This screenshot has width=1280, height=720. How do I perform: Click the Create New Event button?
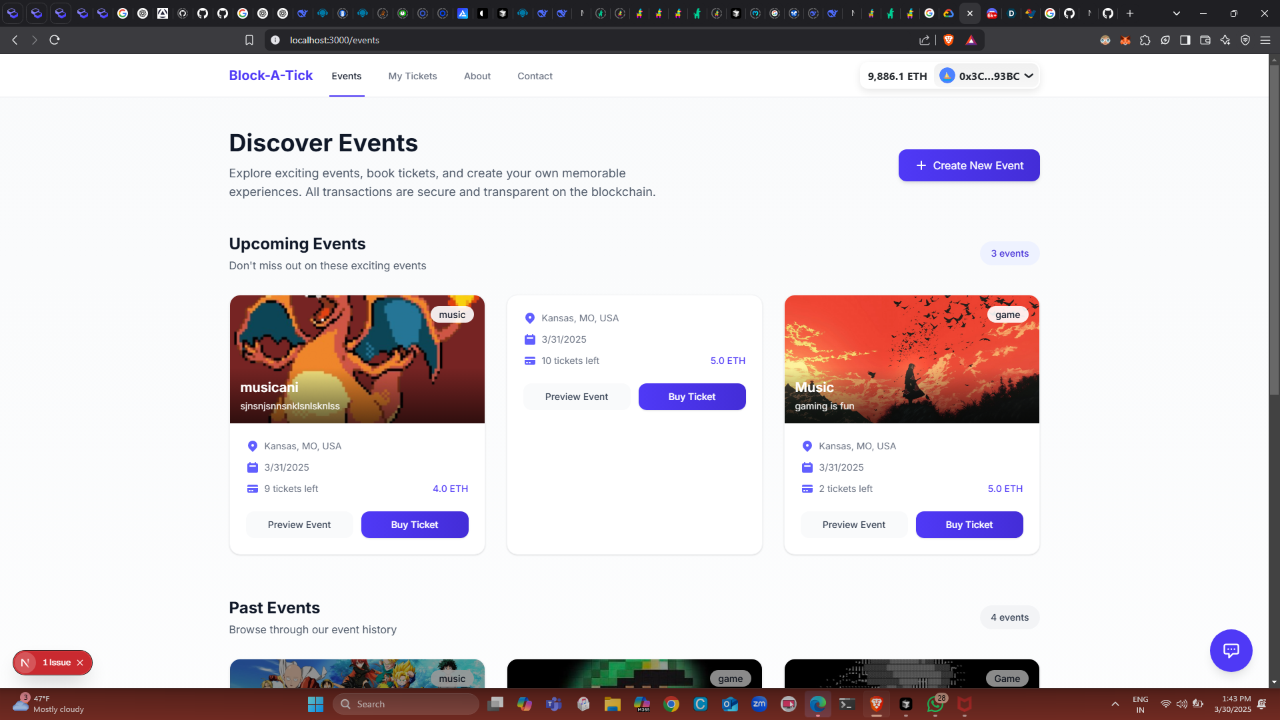[x=969, y=165]
